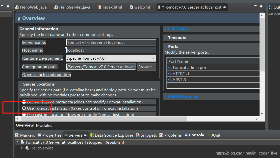
Task: Click the vertical scrollbar down arrow
Action: point(262,113)
